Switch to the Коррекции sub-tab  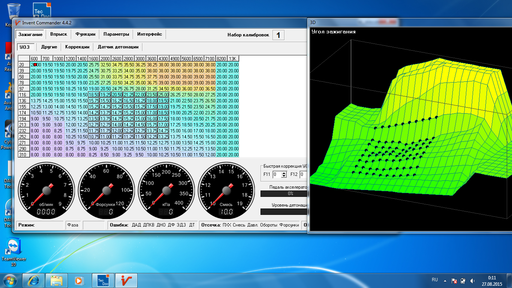pyautogui.click(x=77, y=47)
